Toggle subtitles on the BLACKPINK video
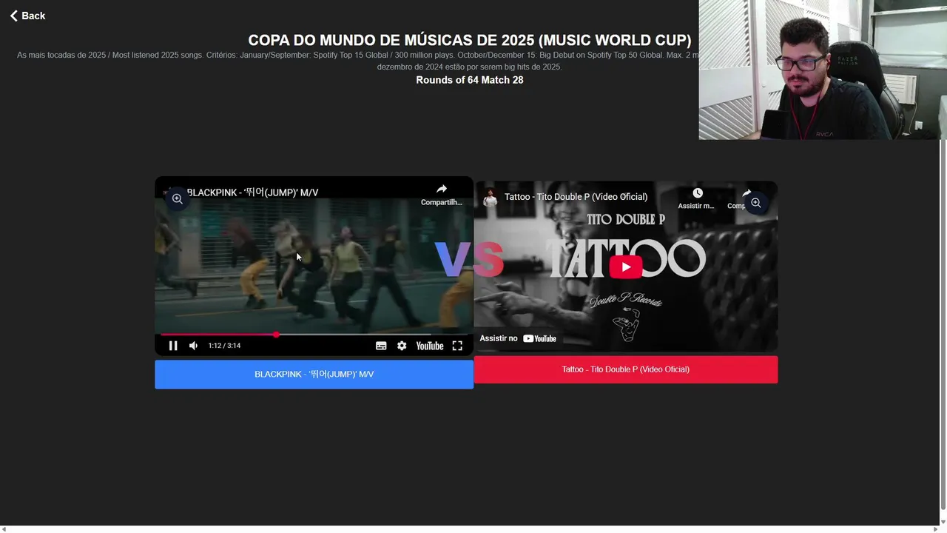947x533 pixels. point(381,346)
